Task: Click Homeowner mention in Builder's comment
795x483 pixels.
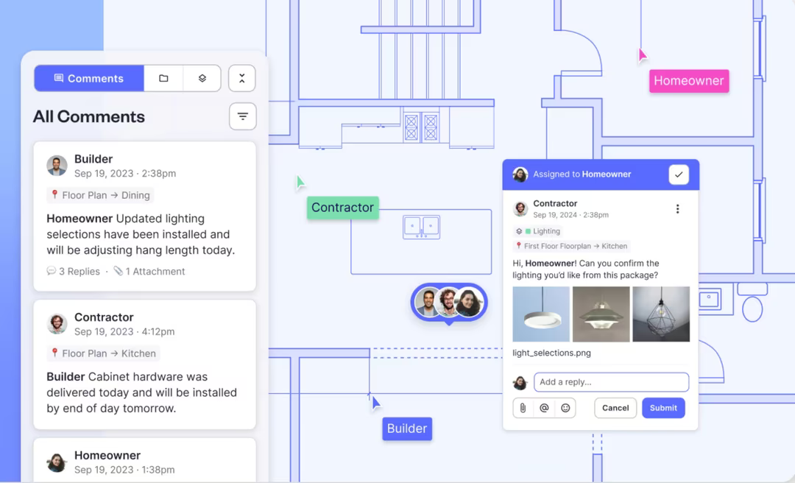Action: [x=79, y=219]
